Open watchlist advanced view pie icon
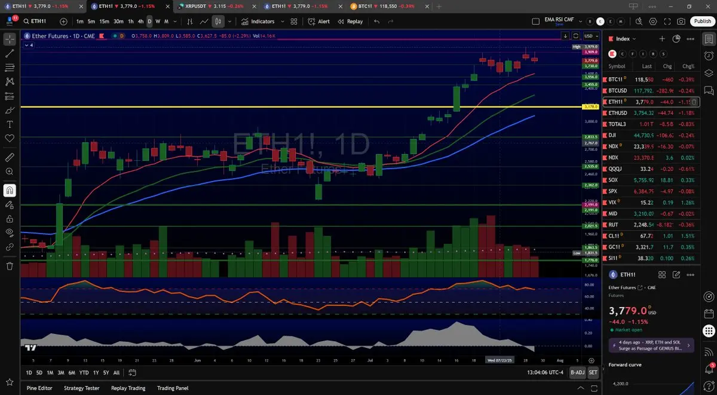 tap(676, 39)
